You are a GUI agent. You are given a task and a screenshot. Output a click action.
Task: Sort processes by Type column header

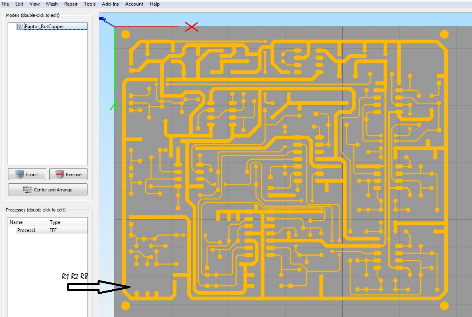pyautogui.click(x=68, y=222)
